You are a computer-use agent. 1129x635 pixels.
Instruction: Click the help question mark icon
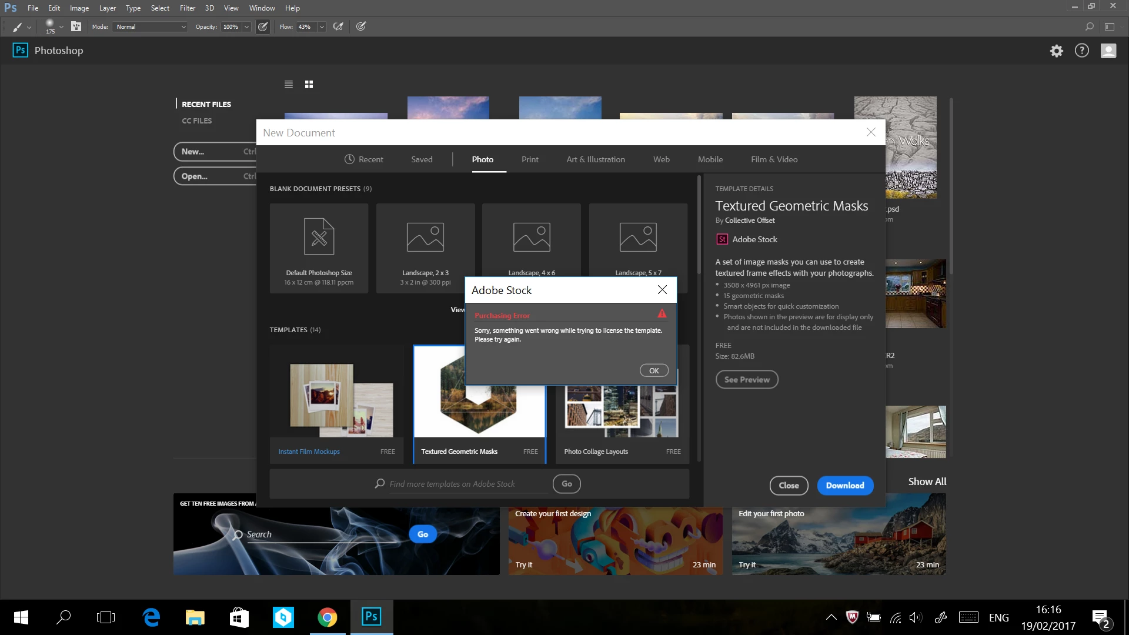[1082, 51]
